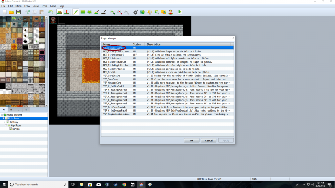Select the Ellipse drawing tool

click(x=90, y=12)
